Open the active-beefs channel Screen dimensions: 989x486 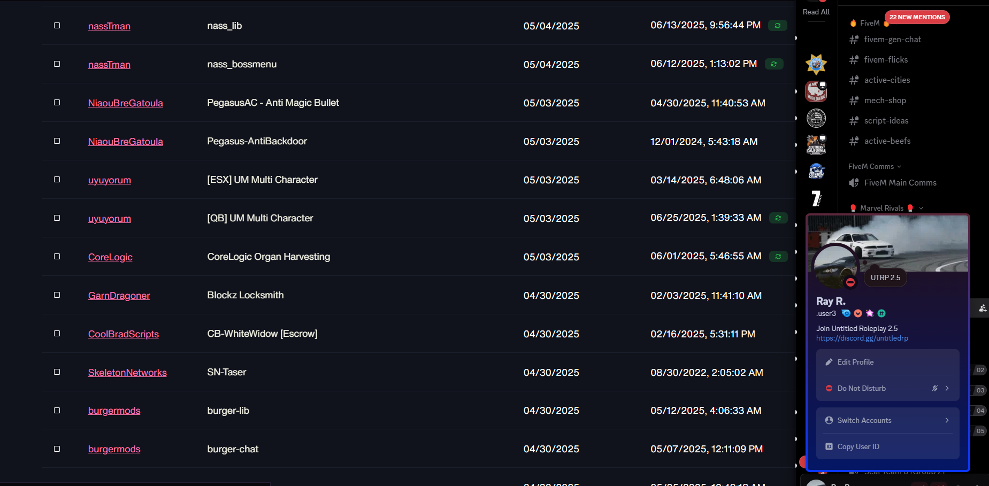pyautogui.click(x=887, y=141)
